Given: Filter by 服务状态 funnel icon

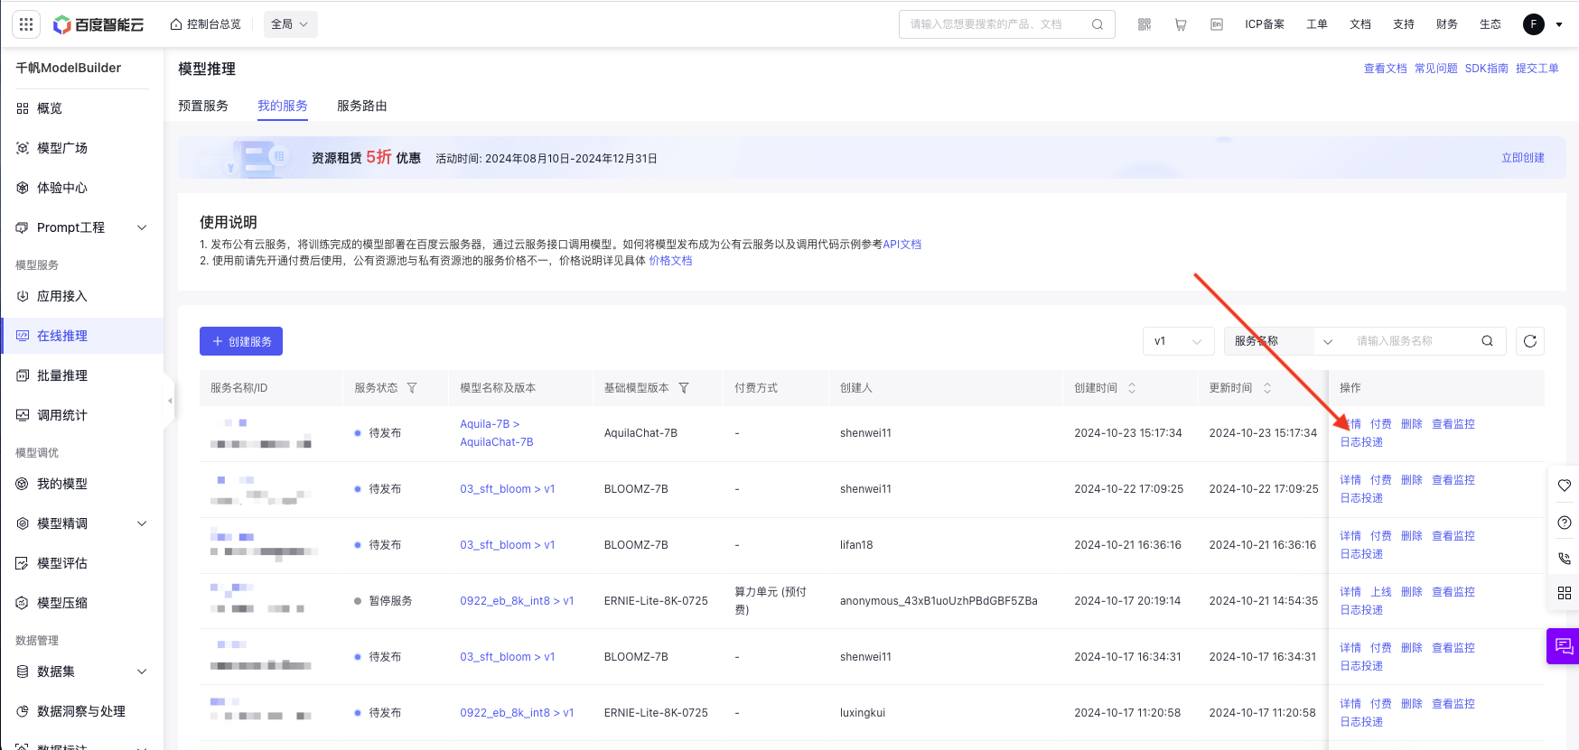Looking at the screenshot, I should (x=412, y=388).
